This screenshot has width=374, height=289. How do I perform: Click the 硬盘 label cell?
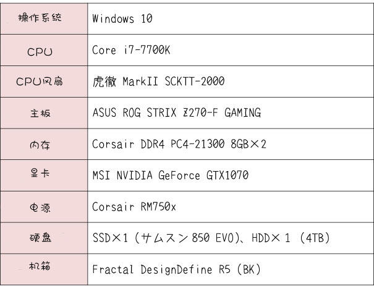(x=44, y=238)
